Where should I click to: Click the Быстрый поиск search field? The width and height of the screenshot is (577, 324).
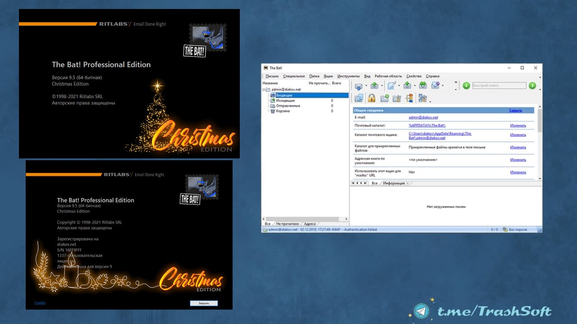click(x=499, y=85)
